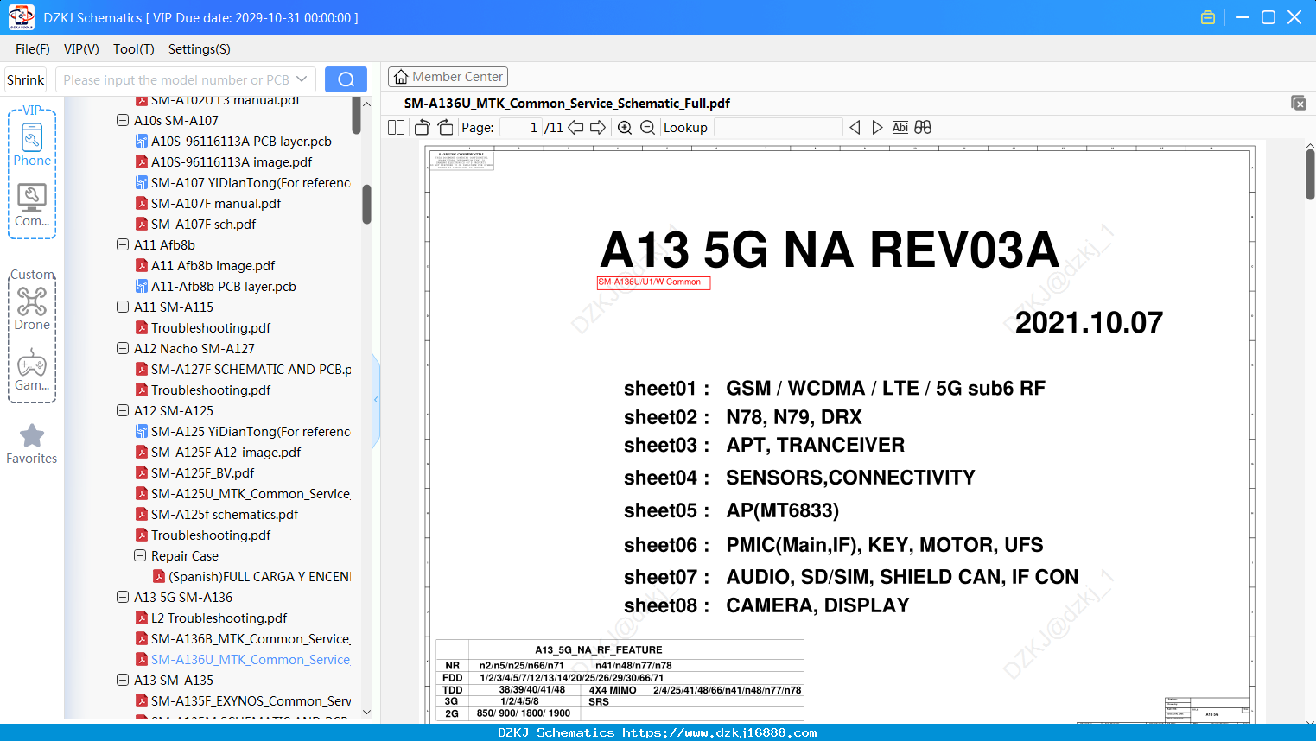Image resolution: width=1316 pixels, height=741 pixels.
Task: Go to the next page arrow
Action: pos(598,128)
